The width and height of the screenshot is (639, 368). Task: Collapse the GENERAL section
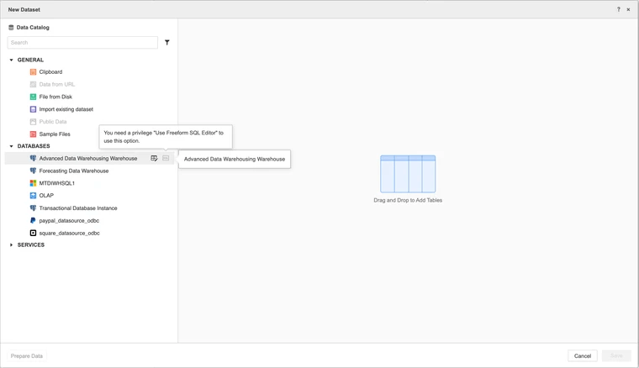coord(12,60)
